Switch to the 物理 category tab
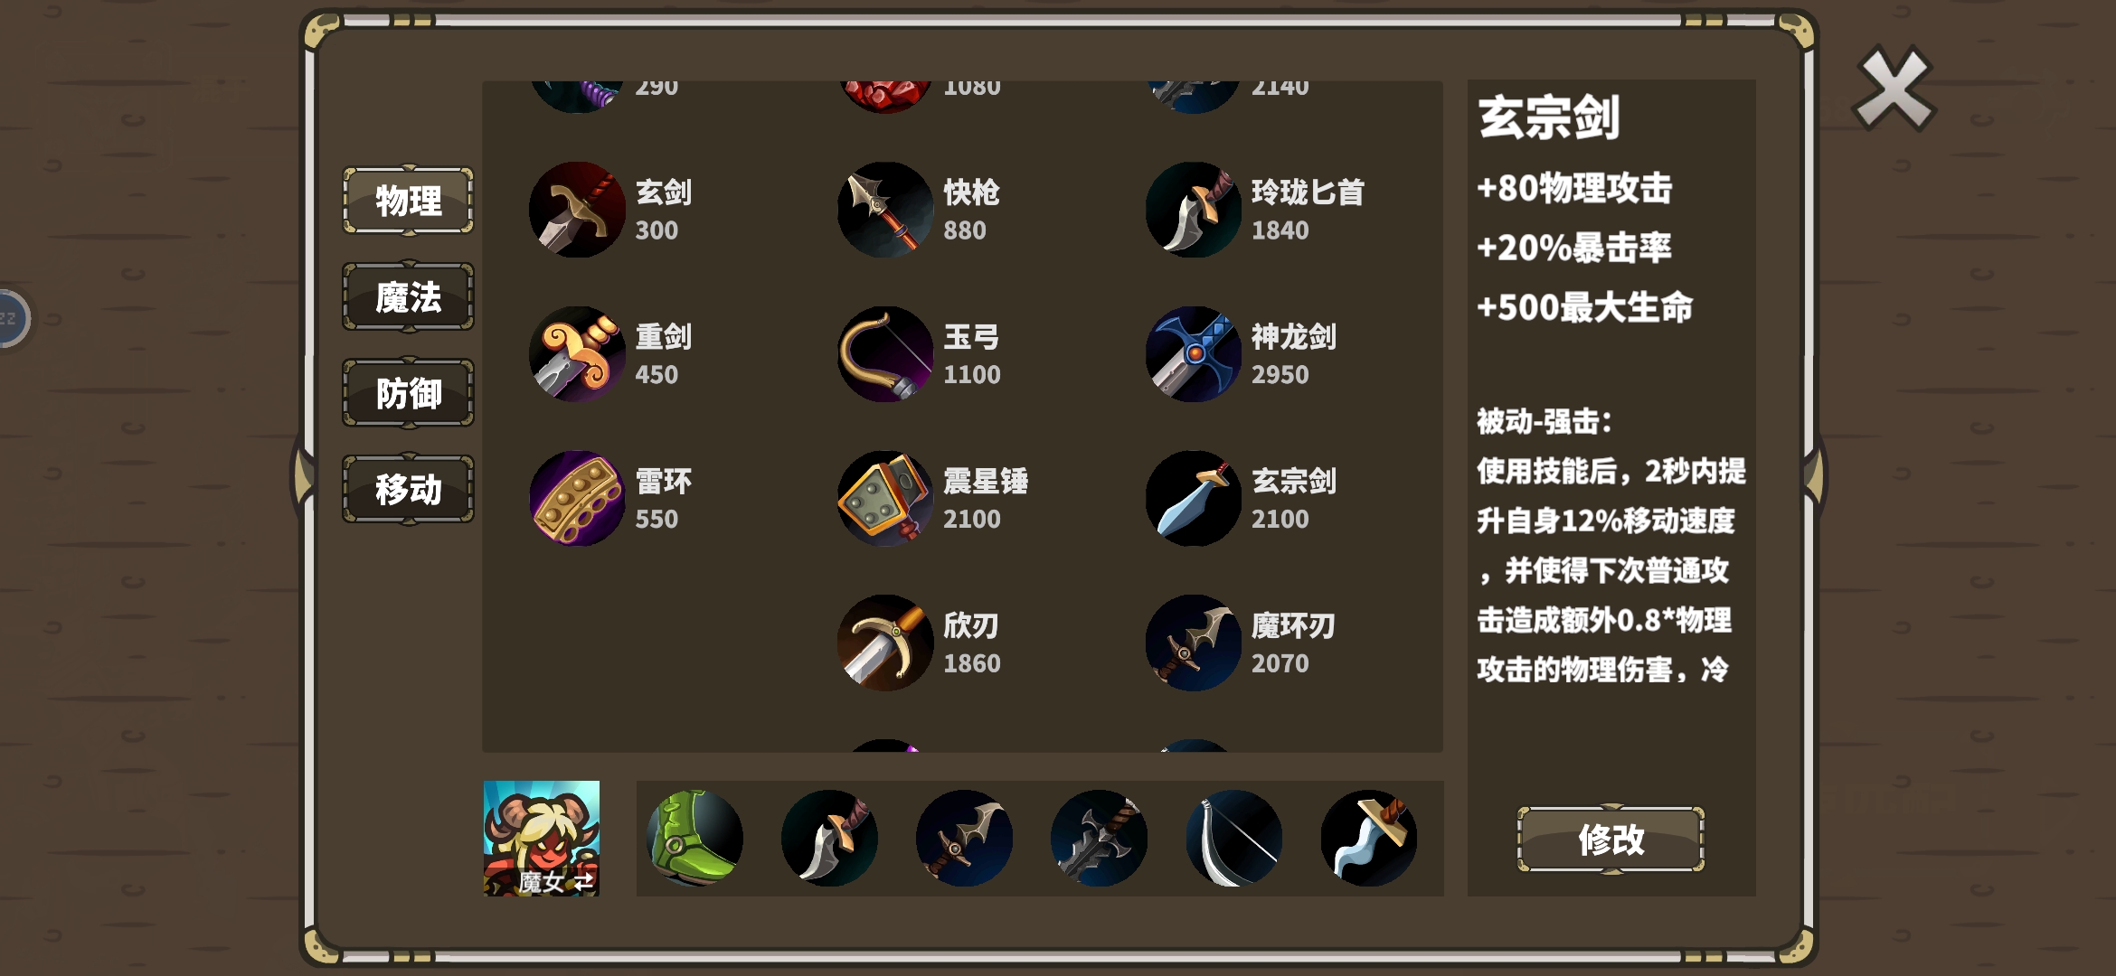Screen dimensions: 2116x976 [x=408, y=201]
